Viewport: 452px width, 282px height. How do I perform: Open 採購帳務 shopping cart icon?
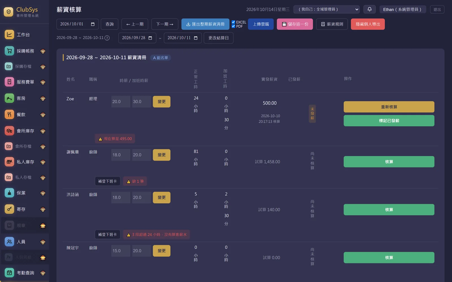(9, 51)
